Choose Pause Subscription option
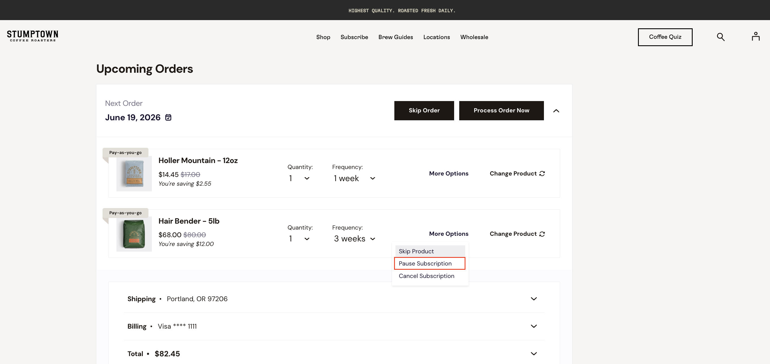Image resolution: width=770 pixels, height=364 pixels. pos(430,263)
